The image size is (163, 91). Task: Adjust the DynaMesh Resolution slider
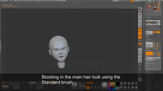click(x=150, y=56)
